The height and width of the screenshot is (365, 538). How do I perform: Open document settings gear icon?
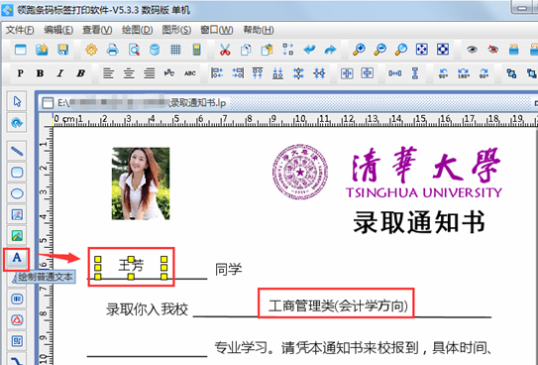tap(91, 50)
